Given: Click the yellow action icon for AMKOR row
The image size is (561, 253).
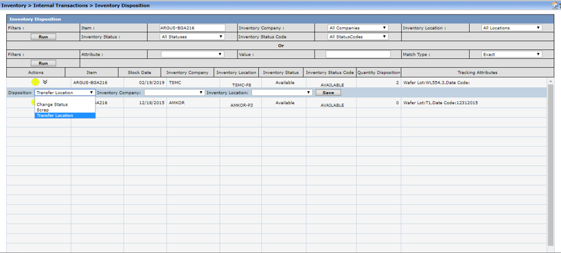Looking at the screenshot, I should [34, 103].
